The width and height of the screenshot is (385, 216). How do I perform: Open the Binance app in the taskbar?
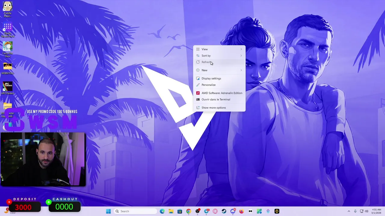point(277,211)
